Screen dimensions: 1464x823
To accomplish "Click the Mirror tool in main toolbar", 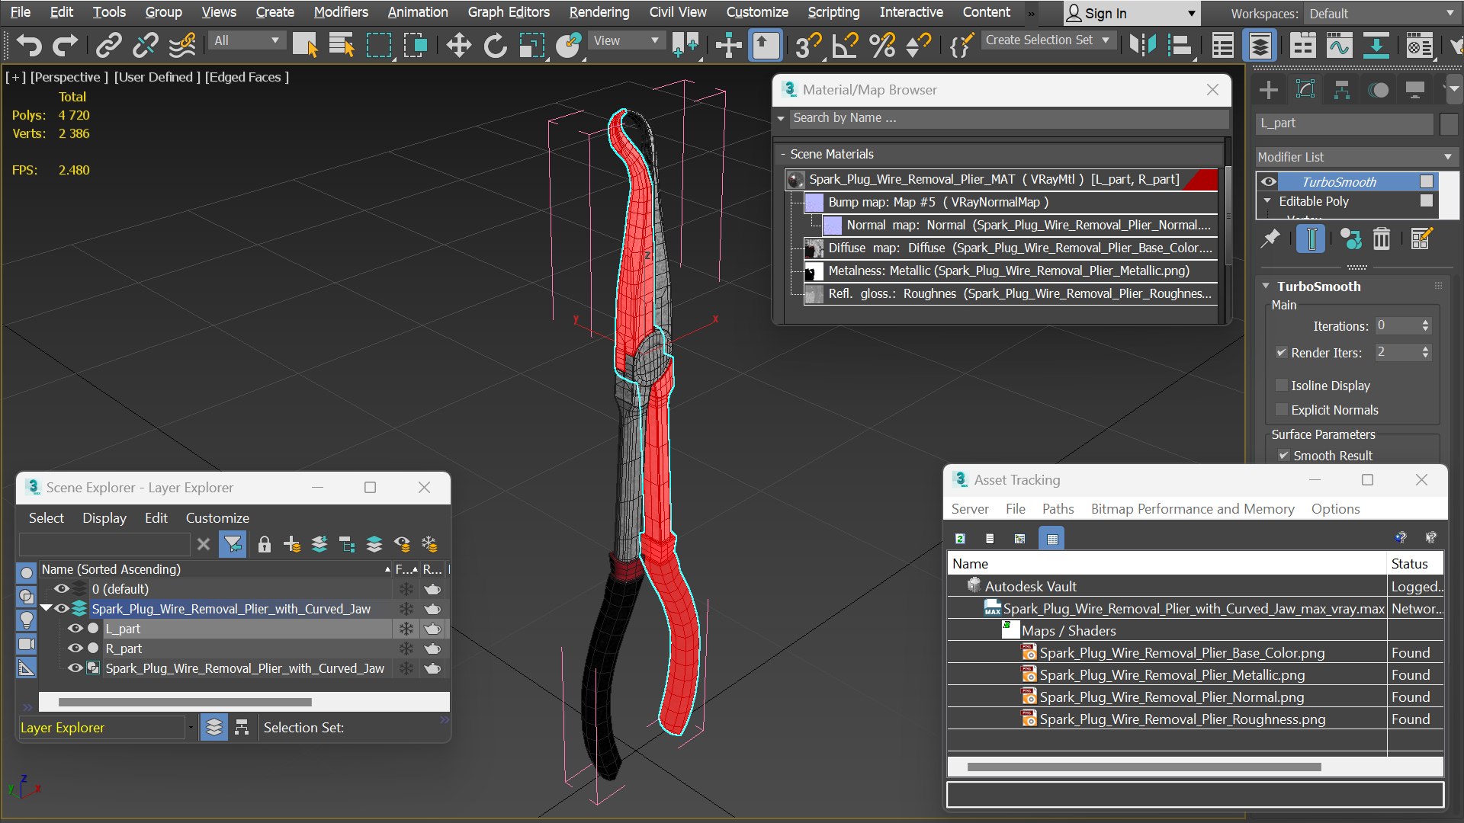I will [1143, 46].
